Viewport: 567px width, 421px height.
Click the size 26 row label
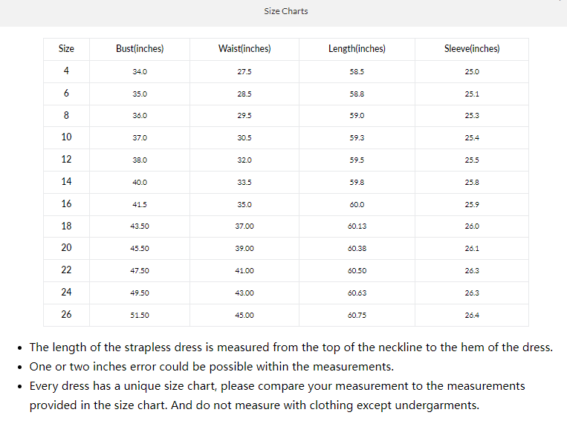(66, 315)
